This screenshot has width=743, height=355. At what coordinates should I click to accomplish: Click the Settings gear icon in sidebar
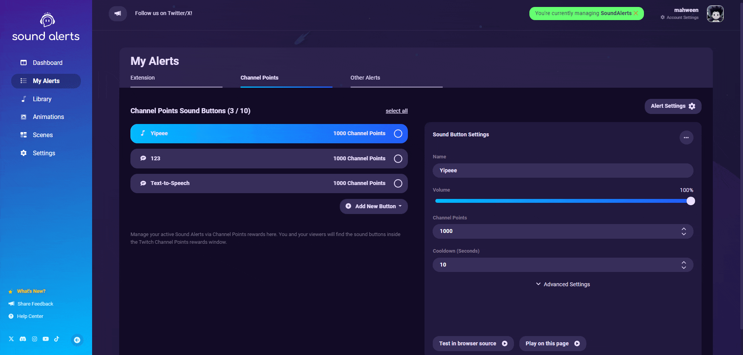[x=24, y=153]
